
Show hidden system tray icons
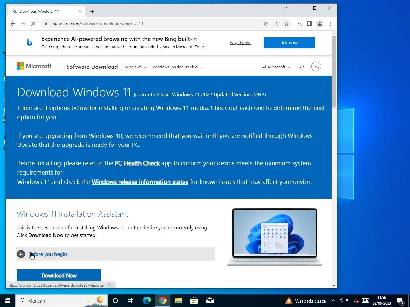(333, 301)
